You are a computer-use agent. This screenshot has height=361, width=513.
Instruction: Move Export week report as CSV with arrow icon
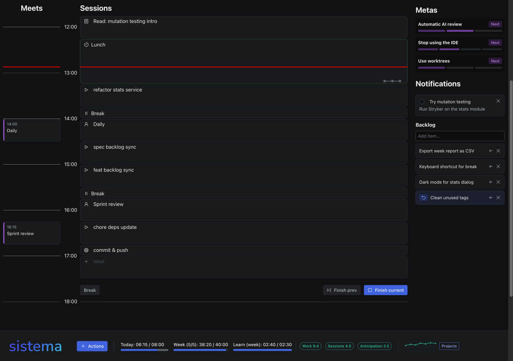pos(491,151)
